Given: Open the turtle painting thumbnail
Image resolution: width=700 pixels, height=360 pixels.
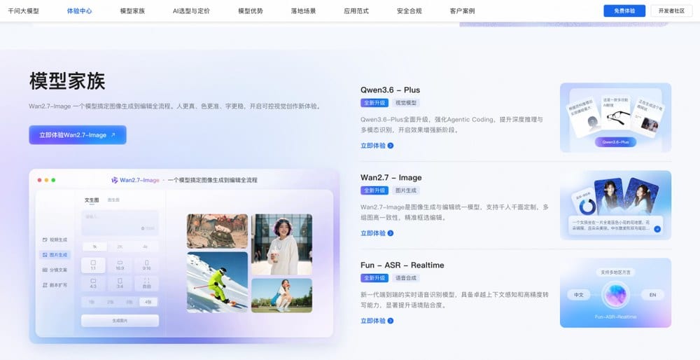Looking at the screenshot, I should pyautogui.click(x=218, y=231).
